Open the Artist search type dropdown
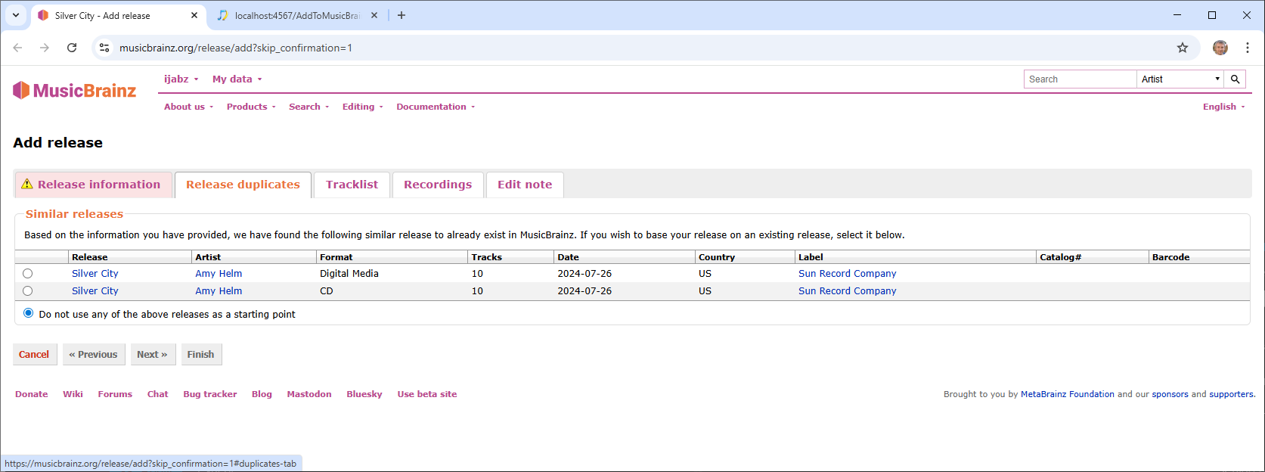 [1180, 79]
